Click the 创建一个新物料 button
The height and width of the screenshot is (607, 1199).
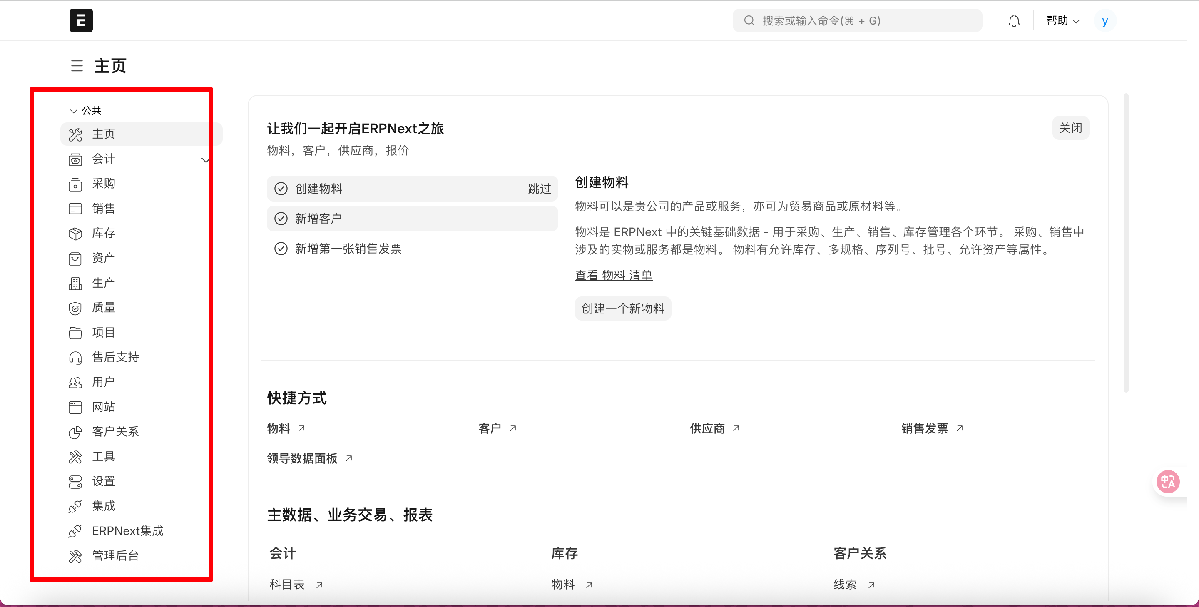point(622,308)
